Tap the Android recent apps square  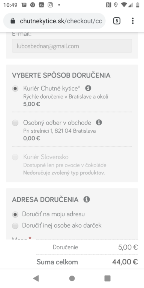coord(108,278)
